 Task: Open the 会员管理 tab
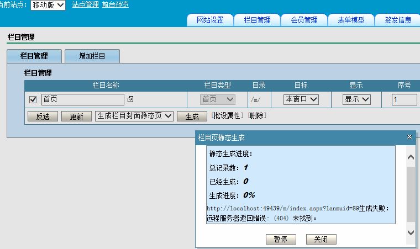point(304,20)
